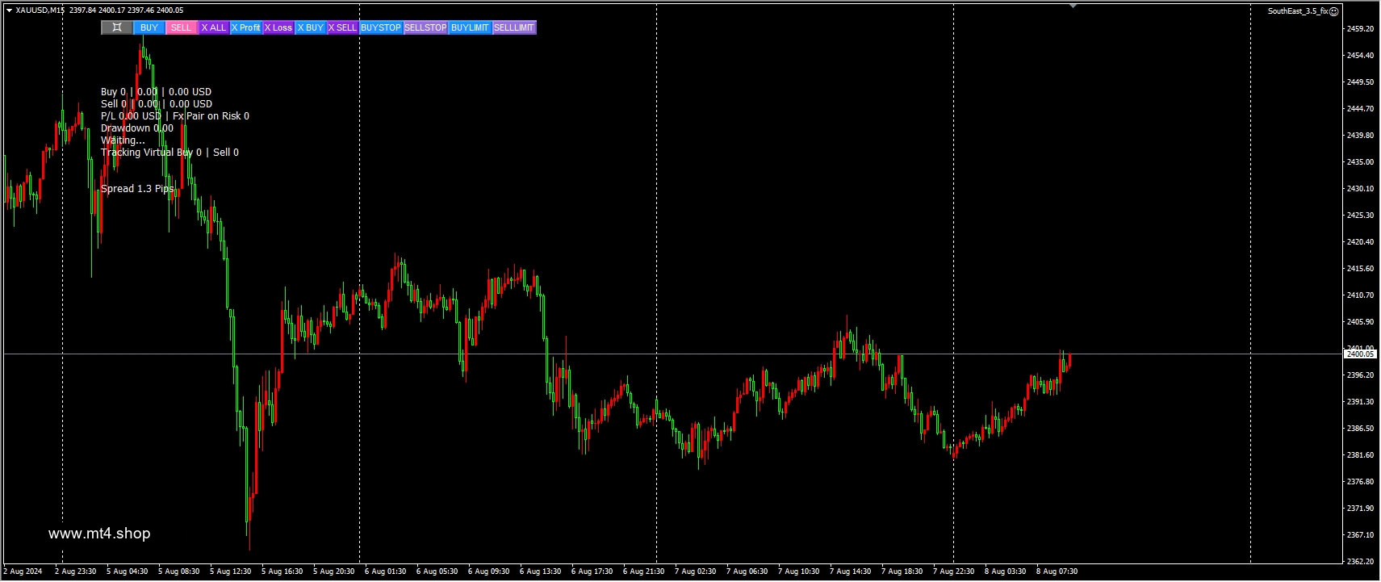
Task: Click the '2 Aug 2024' time axis label
Action: tap(23, 572)
